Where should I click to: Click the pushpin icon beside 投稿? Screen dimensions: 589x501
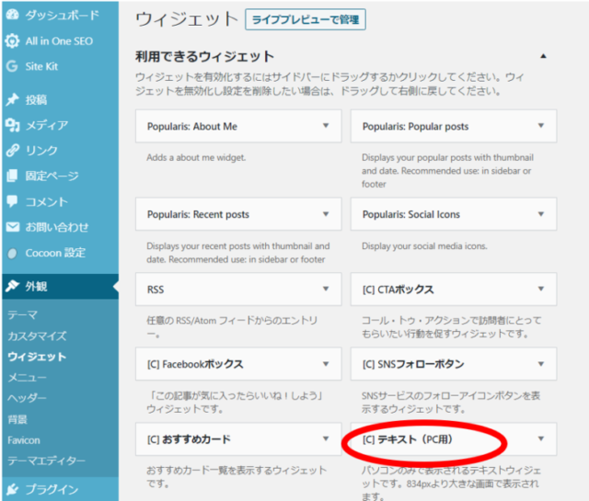12,99
